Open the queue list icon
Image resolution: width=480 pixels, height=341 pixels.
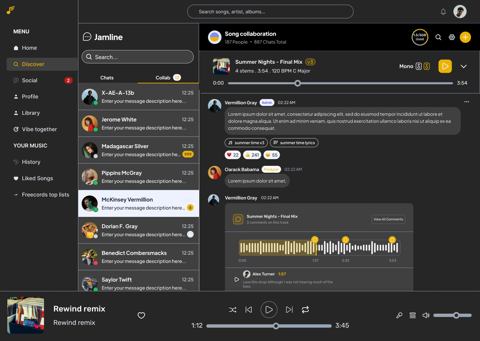coord(413,315)
